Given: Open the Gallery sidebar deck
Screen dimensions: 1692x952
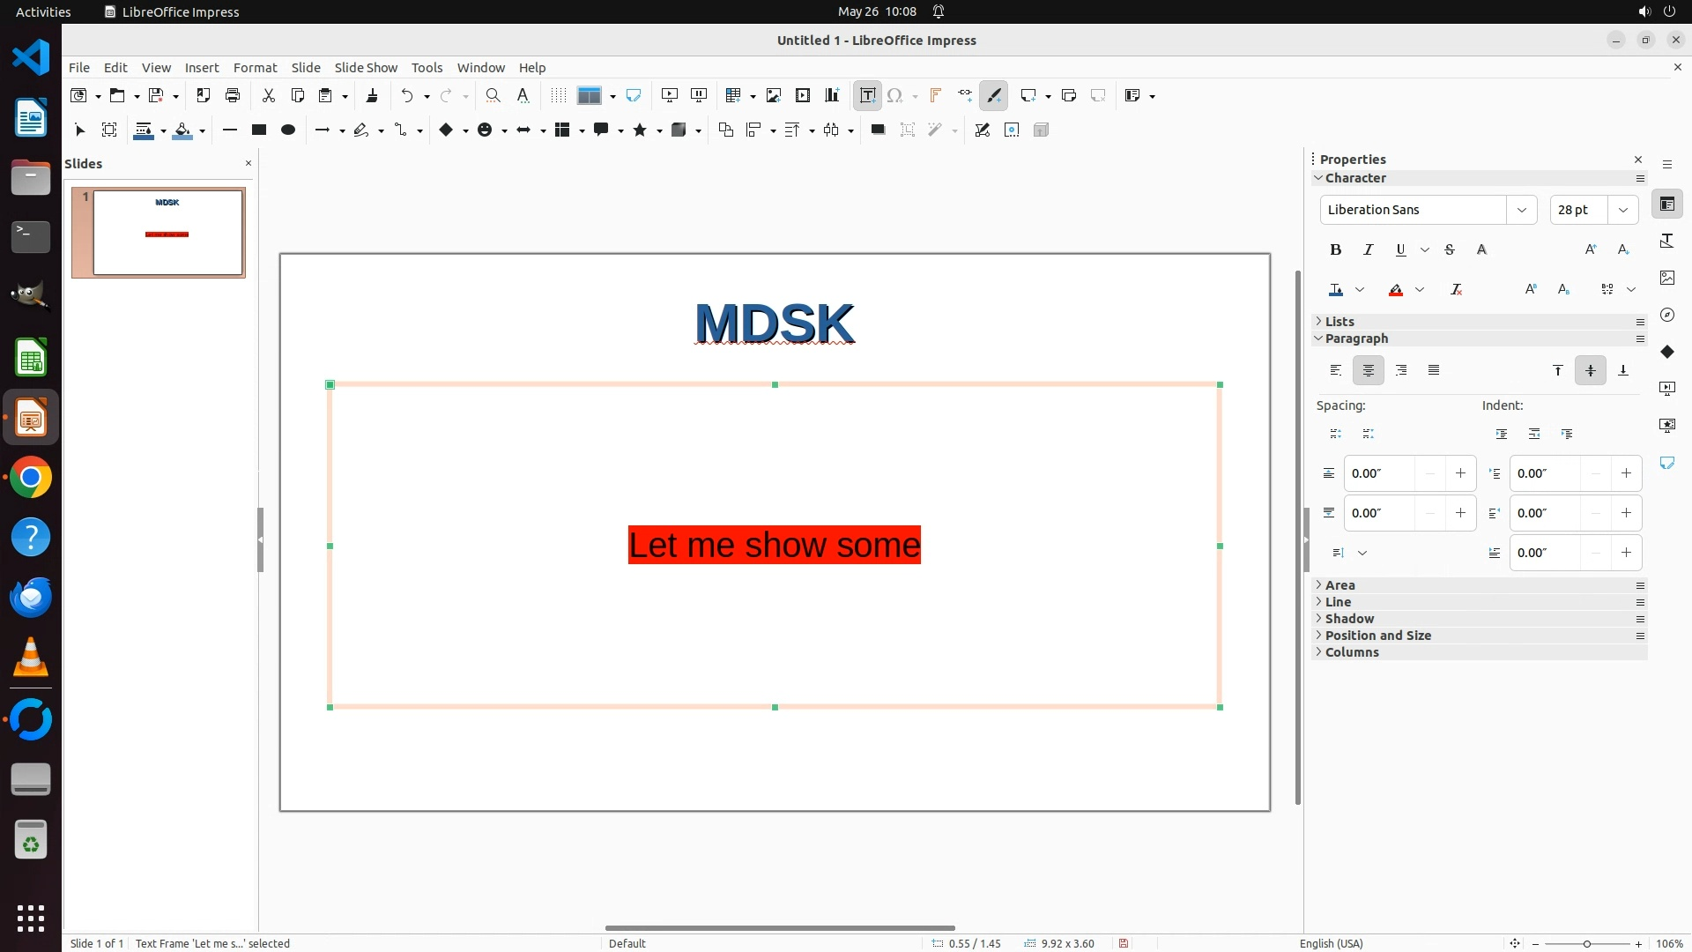Looking at the screenshot, I should coord(1666,278).
